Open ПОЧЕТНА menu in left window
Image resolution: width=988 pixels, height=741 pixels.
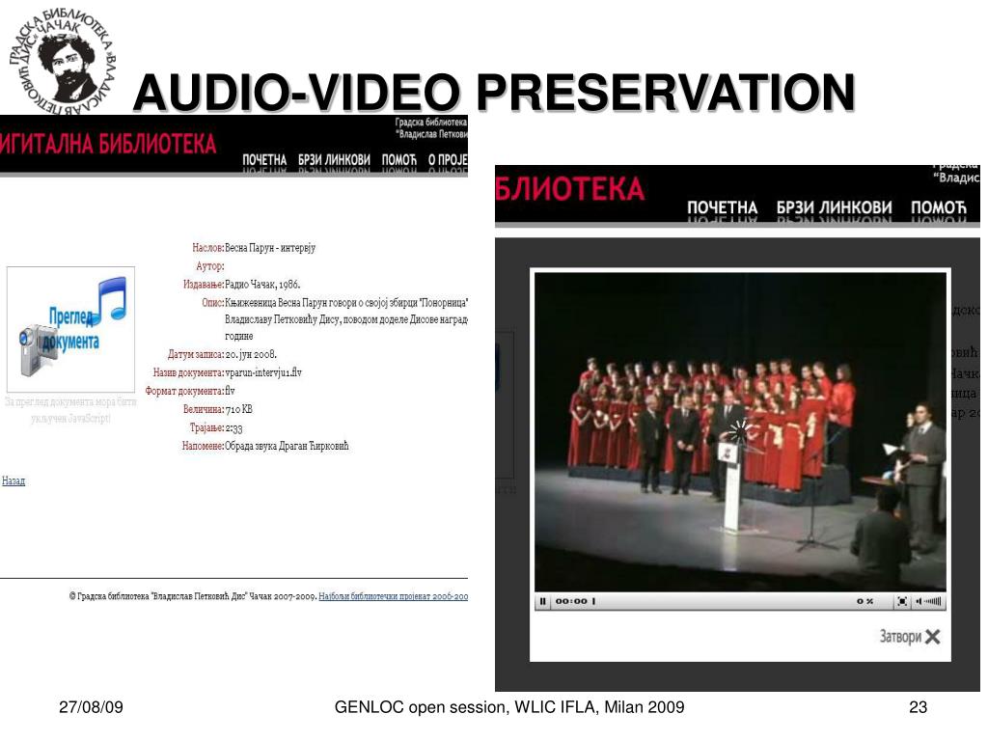[x=264, y=160]
